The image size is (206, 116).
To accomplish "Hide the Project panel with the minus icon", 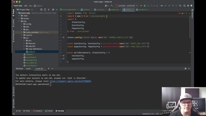I will [57, 10].
